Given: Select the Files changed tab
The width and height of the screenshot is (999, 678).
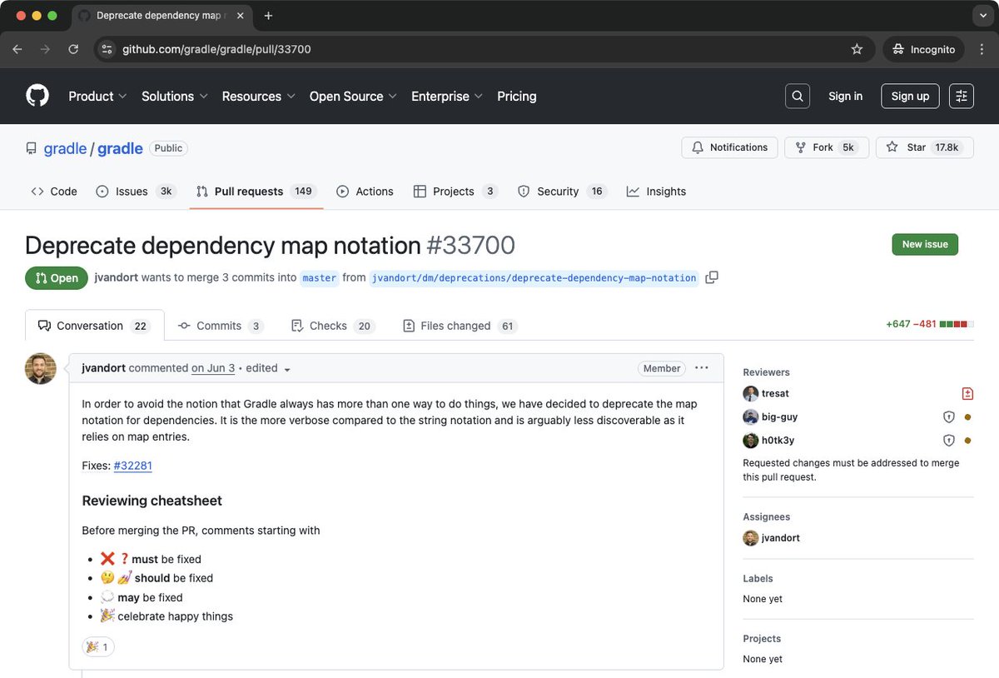Looking at the screenshot, I should click(x=460, y=326).
